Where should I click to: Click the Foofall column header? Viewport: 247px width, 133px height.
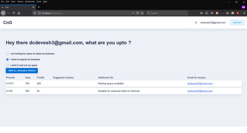pos(40,77)
